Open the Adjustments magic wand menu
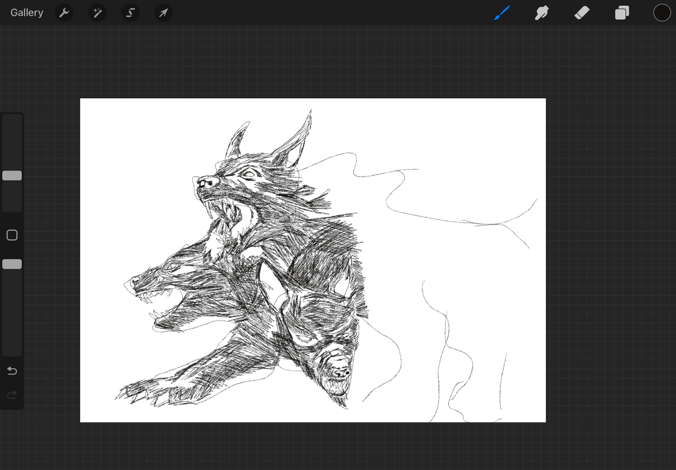Screen dimensions: 676x470 tap(97, 13)
